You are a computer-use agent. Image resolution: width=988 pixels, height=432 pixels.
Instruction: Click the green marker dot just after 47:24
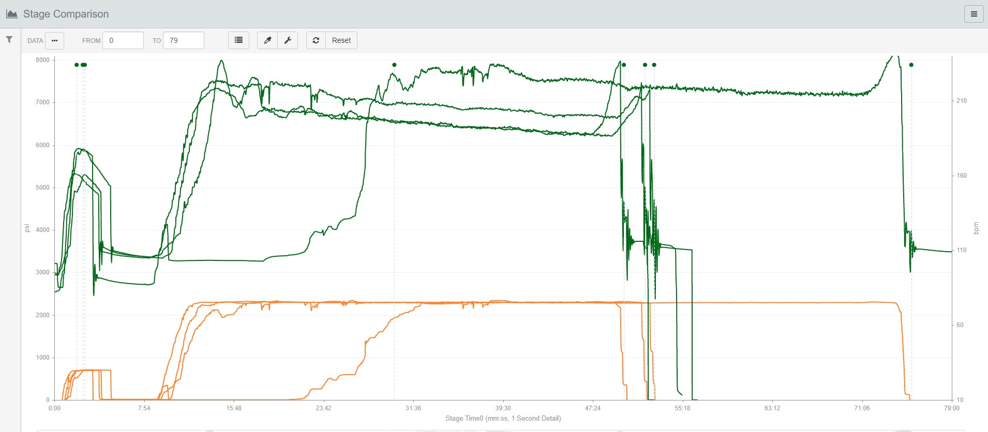[624, 65]
